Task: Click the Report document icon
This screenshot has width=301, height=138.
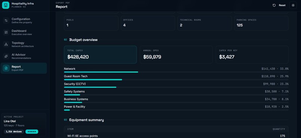Action: coord(6,68)
